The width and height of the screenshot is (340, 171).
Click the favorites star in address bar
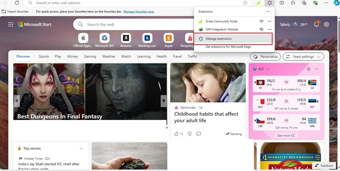coord(245,3)
